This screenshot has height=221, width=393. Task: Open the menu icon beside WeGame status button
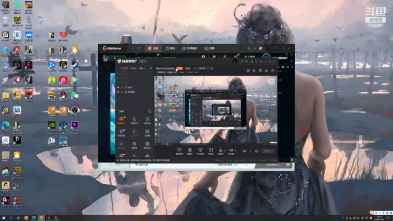tap(288, 165)
